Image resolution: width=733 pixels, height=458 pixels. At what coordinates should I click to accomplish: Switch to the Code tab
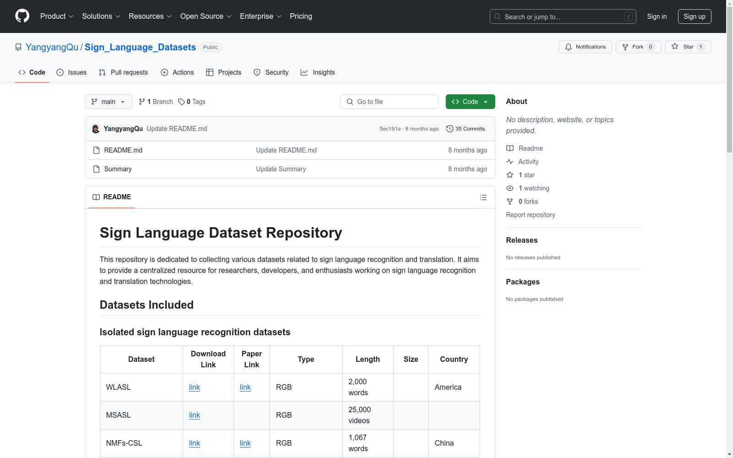pyautogui.click(x=32, y=72)
